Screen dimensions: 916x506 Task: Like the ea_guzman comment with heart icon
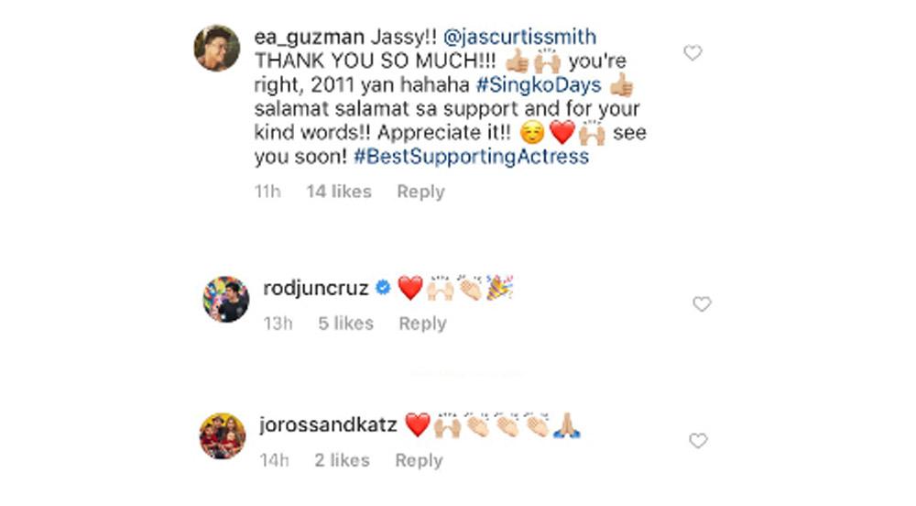pyautogui.click(x=692, y=52)
